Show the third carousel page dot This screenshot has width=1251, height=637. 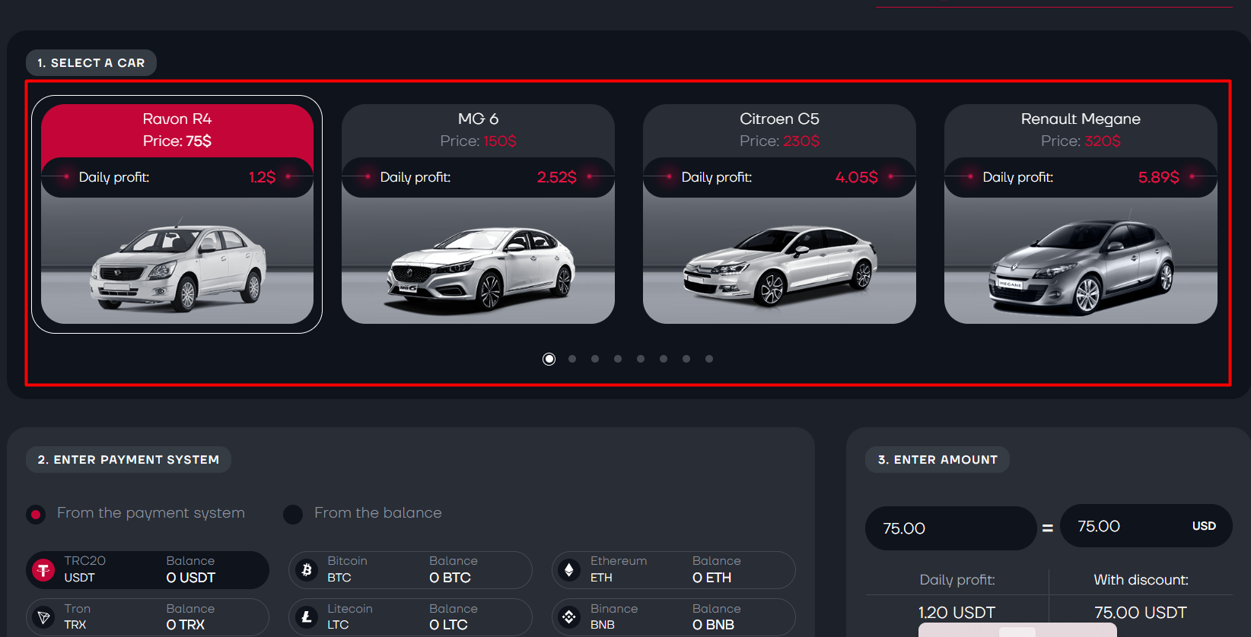(x=595, y=359)
